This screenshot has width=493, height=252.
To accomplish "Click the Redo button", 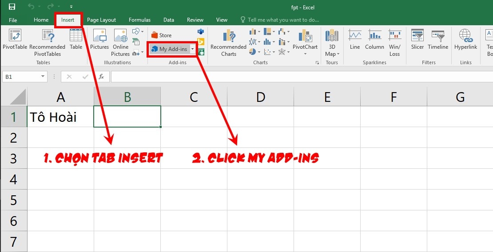I will click(51, 6).
